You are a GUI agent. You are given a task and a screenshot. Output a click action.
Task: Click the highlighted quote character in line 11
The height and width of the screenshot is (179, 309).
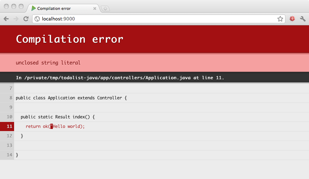coord(51,126)
